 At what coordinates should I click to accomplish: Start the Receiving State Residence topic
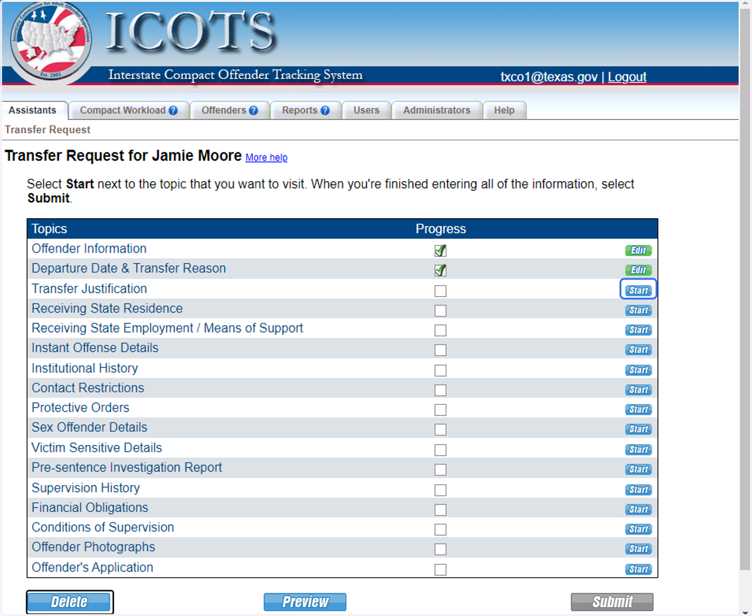point(638,310)
